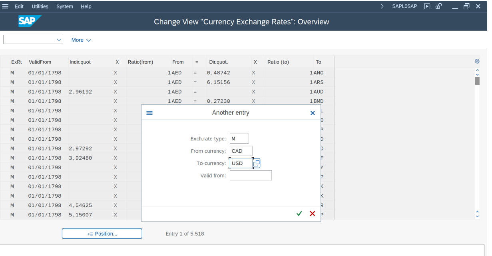Open the Utilities menu

pos(40,6)
